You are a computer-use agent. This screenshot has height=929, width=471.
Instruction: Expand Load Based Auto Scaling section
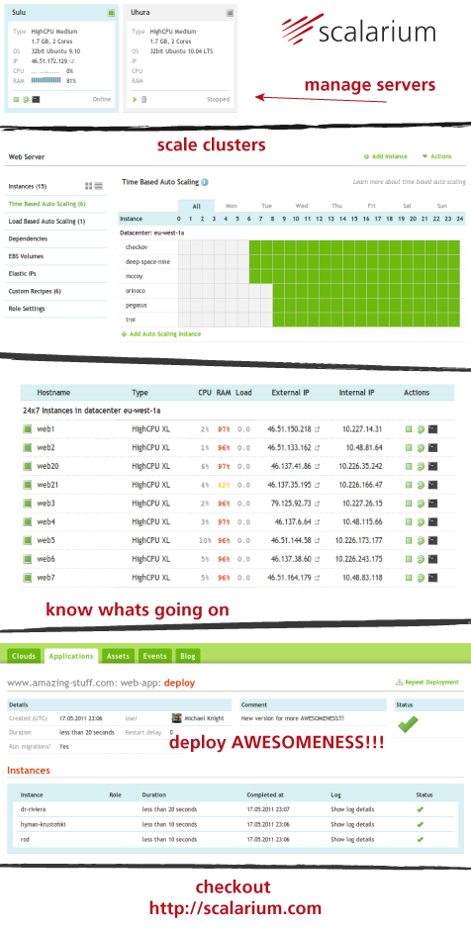pyautogui.click(x=47, y=222)
